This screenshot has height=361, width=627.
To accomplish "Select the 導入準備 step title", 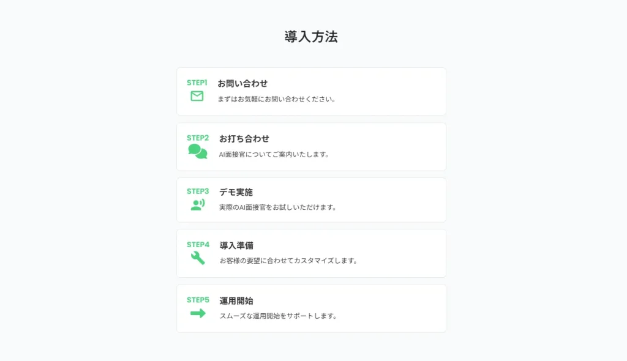I will 236,245.
